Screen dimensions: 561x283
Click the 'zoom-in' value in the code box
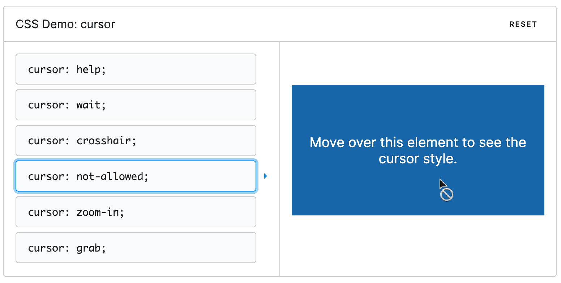tap(97, 212)
